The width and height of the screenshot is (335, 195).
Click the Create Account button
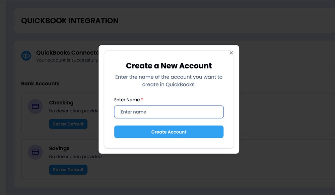point(169,132)
